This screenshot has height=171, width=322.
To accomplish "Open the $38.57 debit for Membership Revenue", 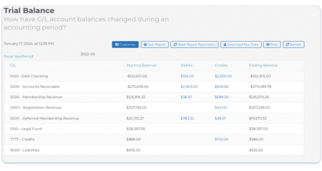I will [186, 97].
